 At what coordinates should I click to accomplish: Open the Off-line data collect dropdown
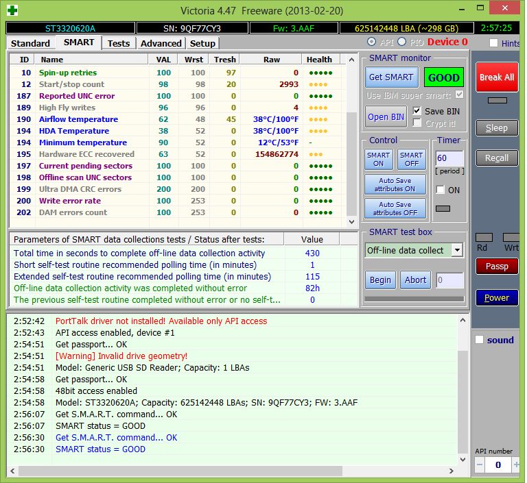click(x=457, y=250)
